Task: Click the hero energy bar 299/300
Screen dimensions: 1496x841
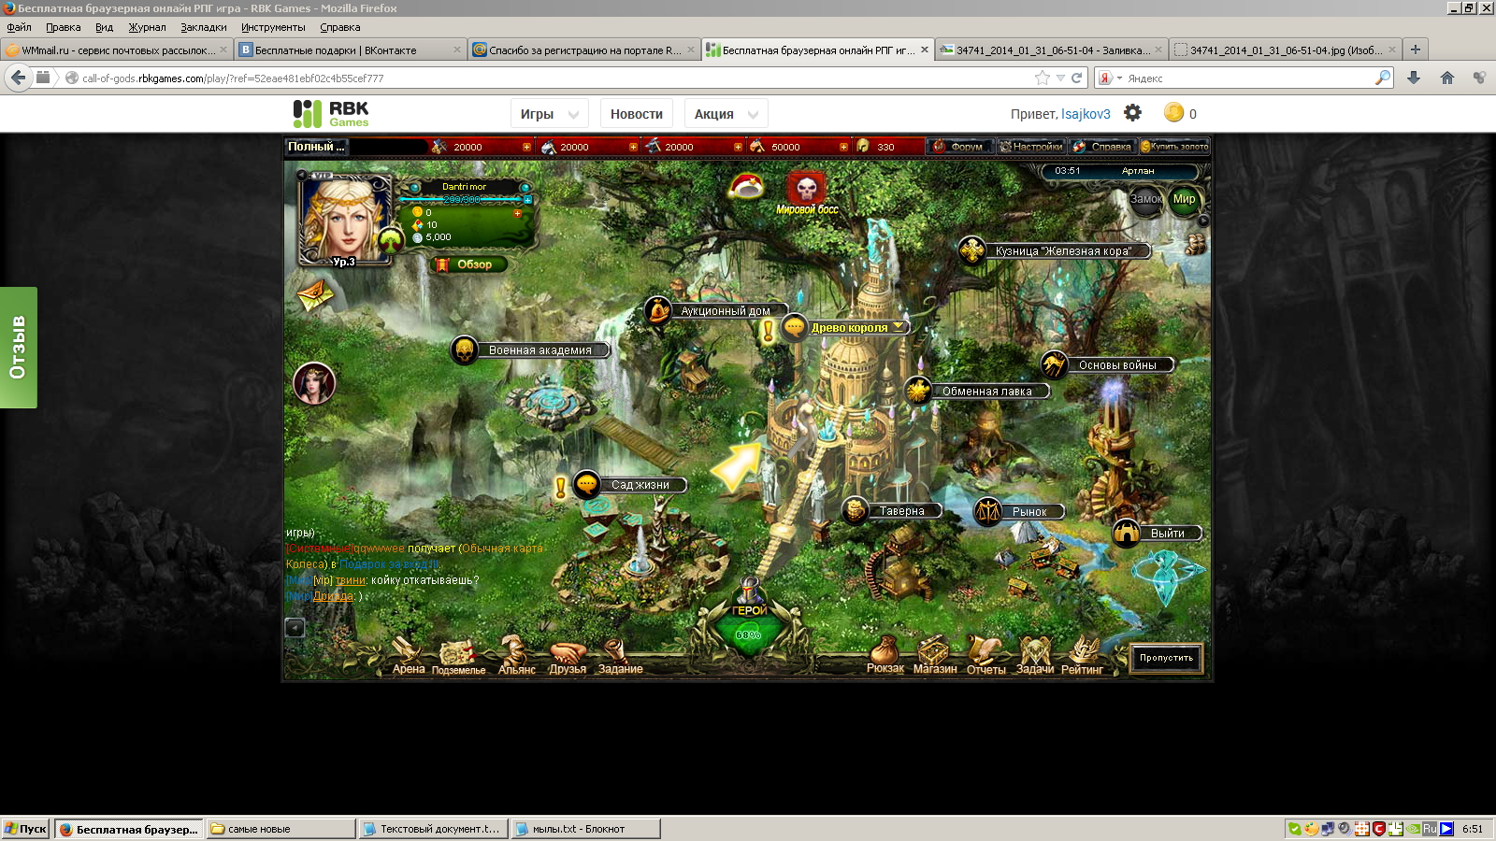Action: pos(463,199)
